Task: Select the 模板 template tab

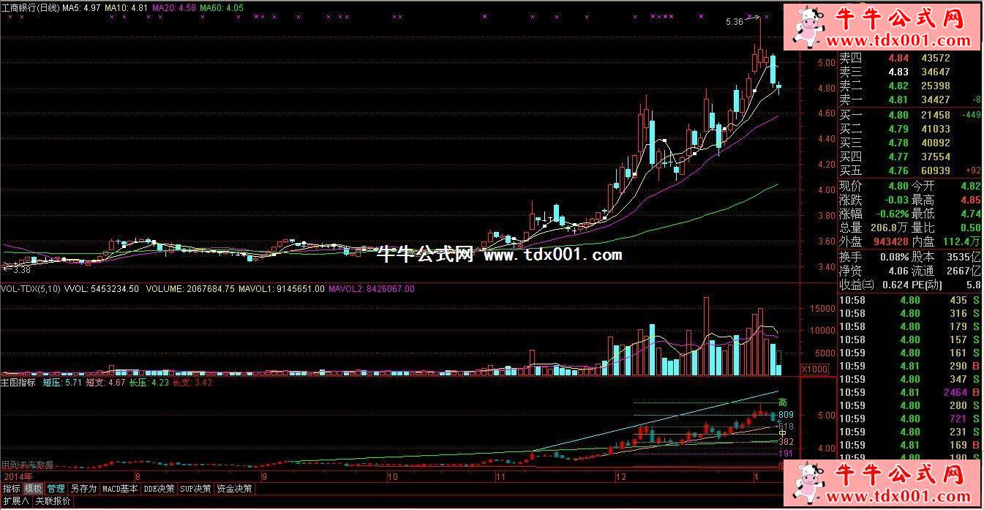Action: click(33, 488)
